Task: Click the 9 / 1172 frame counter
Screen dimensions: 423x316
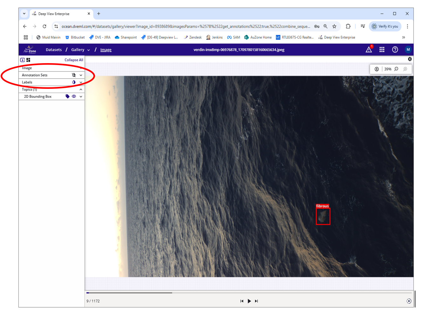Action: point(93,301)
